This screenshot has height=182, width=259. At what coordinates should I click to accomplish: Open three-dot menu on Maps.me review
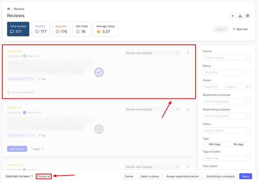(188, 53)
